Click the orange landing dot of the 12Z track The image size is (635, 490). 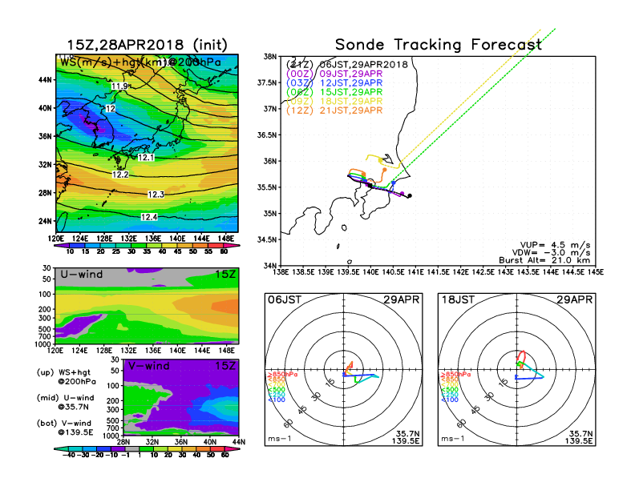click(384, 170)
